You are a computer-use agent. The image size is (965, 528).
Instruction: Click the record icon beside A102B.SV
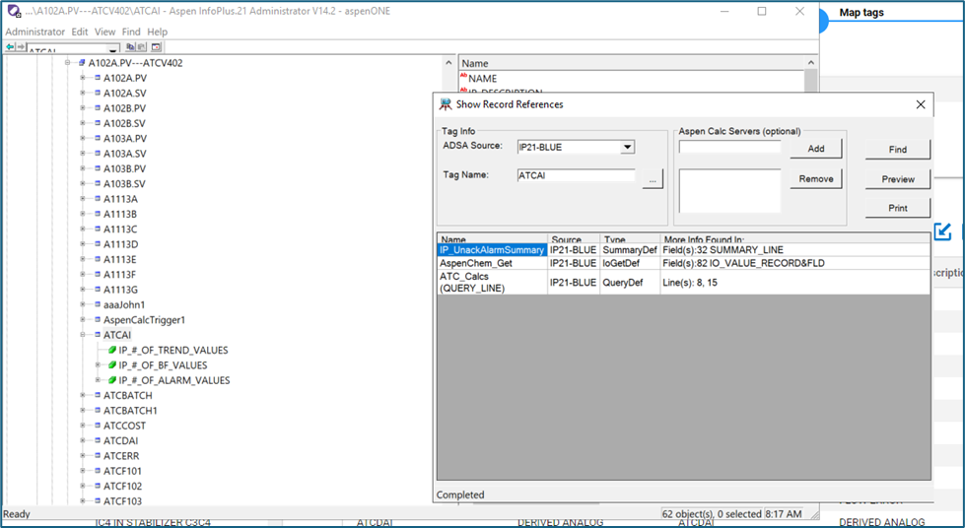98,123
